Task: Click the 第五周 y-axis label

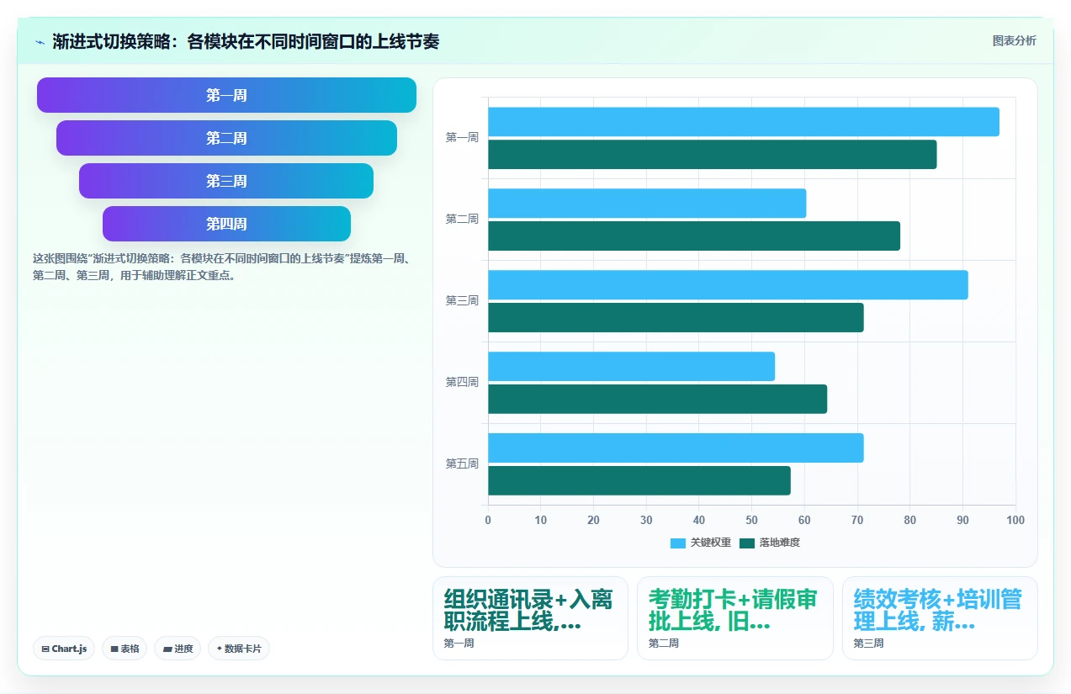Action: point(462,464)
